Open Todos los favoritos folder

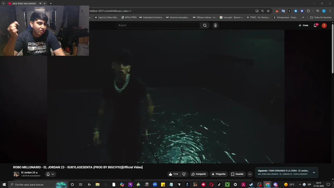coord(321,17)
